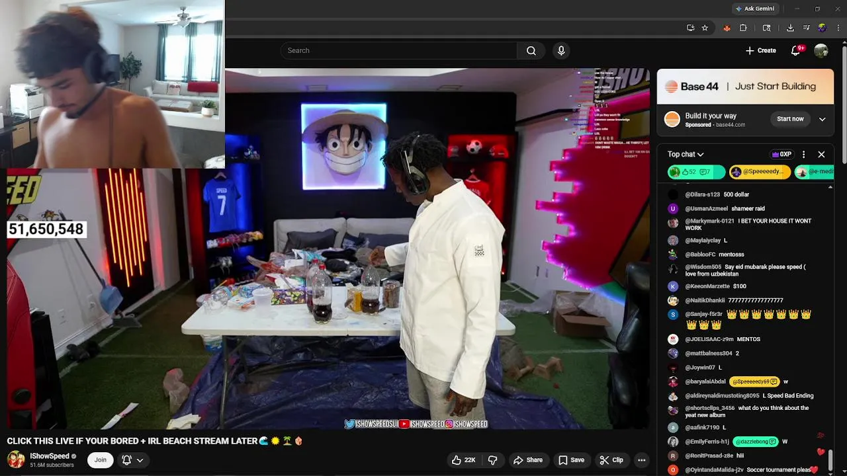Click the search magnifier button
Image resolution: width=847 pixels, height=476 pixels.
pyautogui.click(x=531, y=50)
